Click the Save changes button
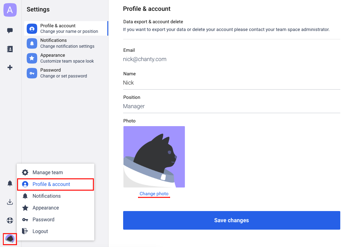The width and height of the screenshot is (353, 247). pos(231,220)
